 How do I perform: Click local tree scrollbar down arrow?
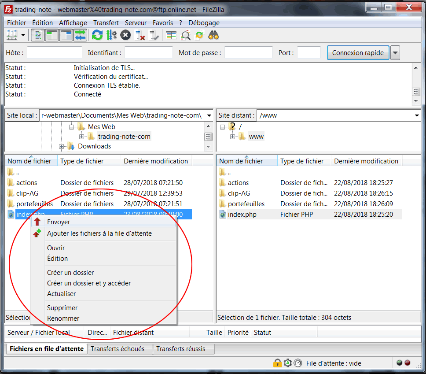(209, 147)
